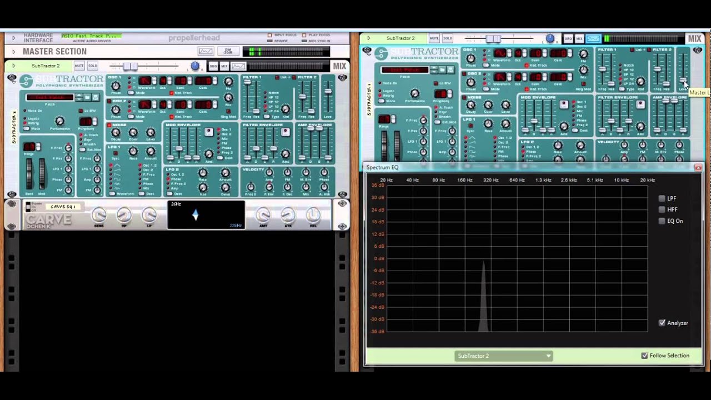
Task: Adjust right SubTractor channel pan knob
Action: pos(550,38)
